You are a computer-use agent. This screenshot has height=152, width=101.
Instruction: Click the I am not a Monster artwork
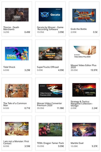[17, 129]
